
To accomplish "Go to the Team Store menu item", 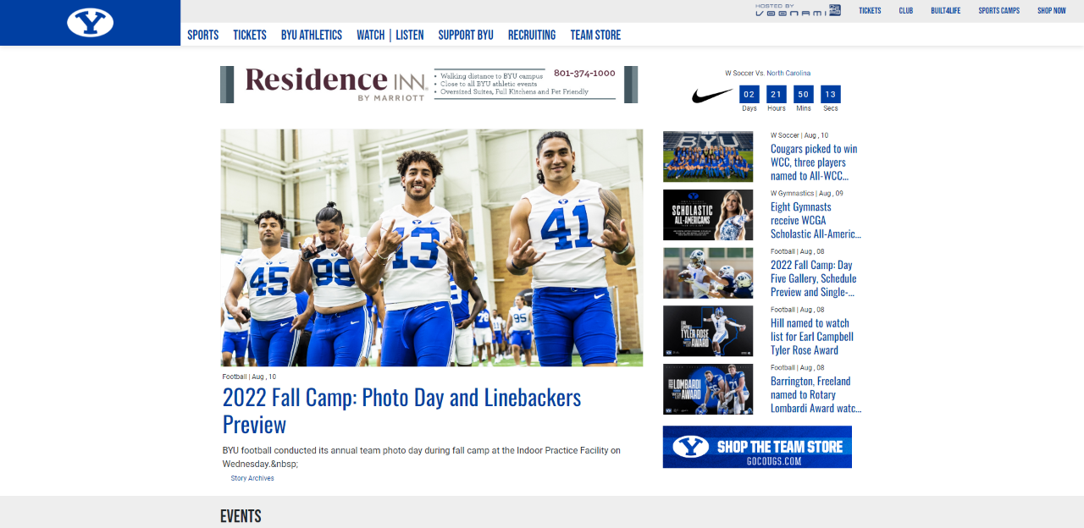I will pyautogui.click(x=595, y=35).
